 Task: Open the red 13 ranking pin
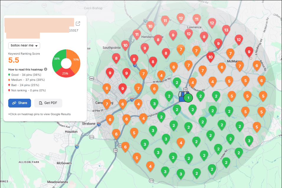(x=226, y=31)
